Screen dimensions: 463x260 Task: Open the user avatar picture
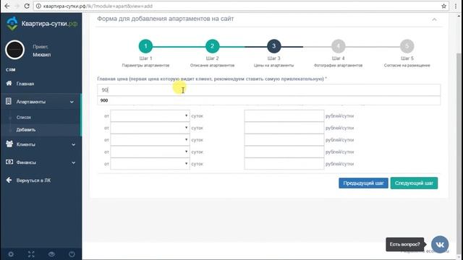pos(14,50)
